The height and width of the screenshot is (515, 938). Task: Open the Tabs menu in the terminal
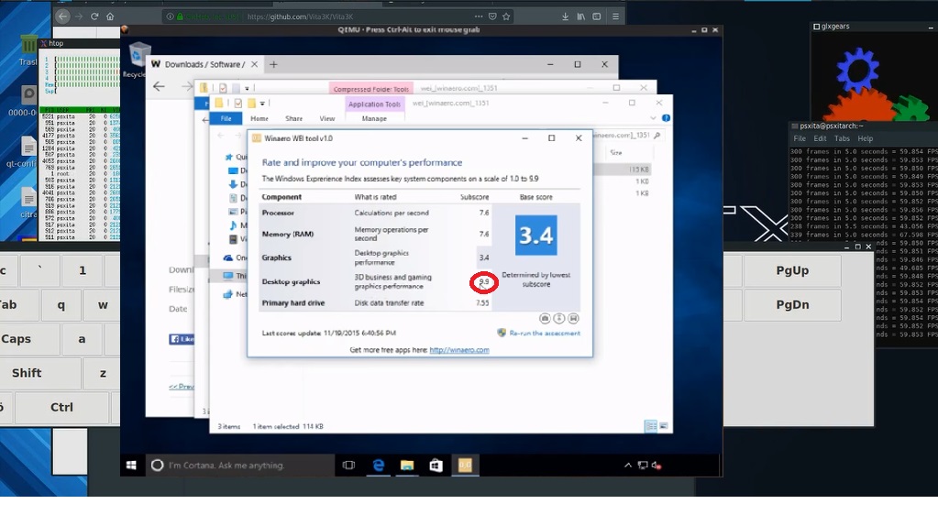tap(841, 138)
